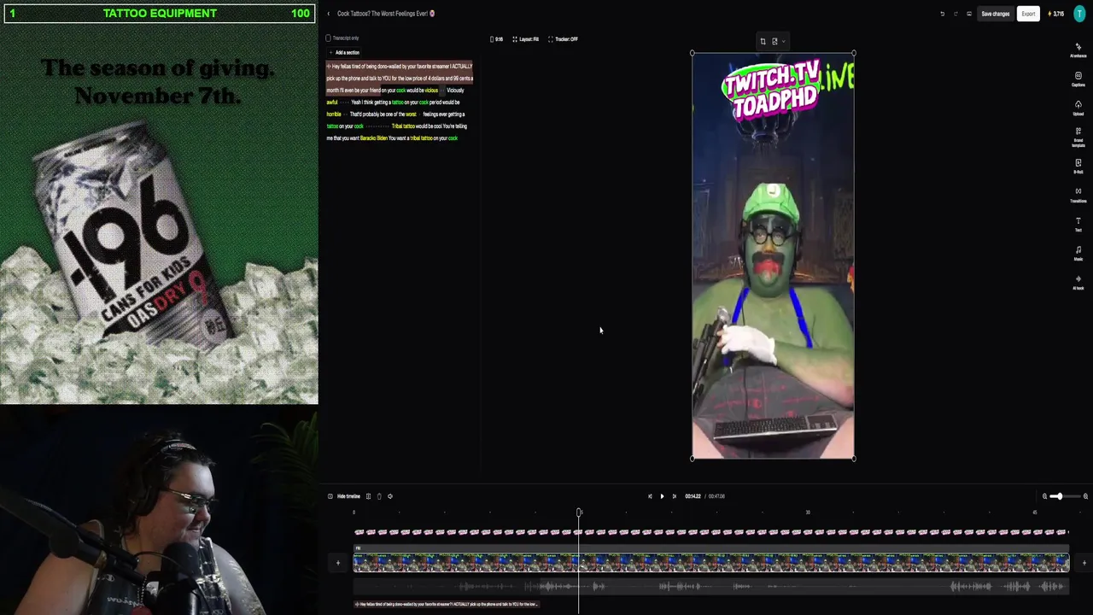Open the Layout: Fill option

pyautogui.click(x=525, y=39)
